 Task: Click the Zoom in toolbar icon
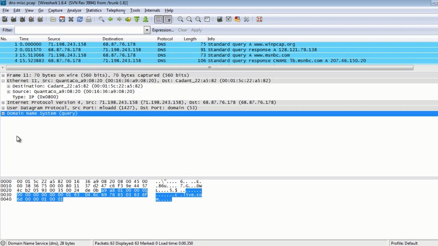coord(180,19)
